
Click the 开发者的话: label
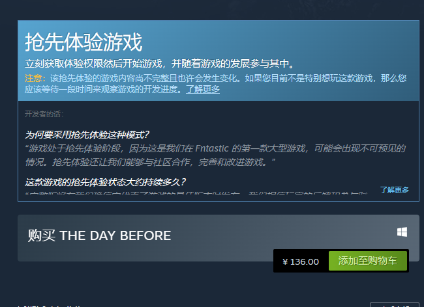coord(44,114)
